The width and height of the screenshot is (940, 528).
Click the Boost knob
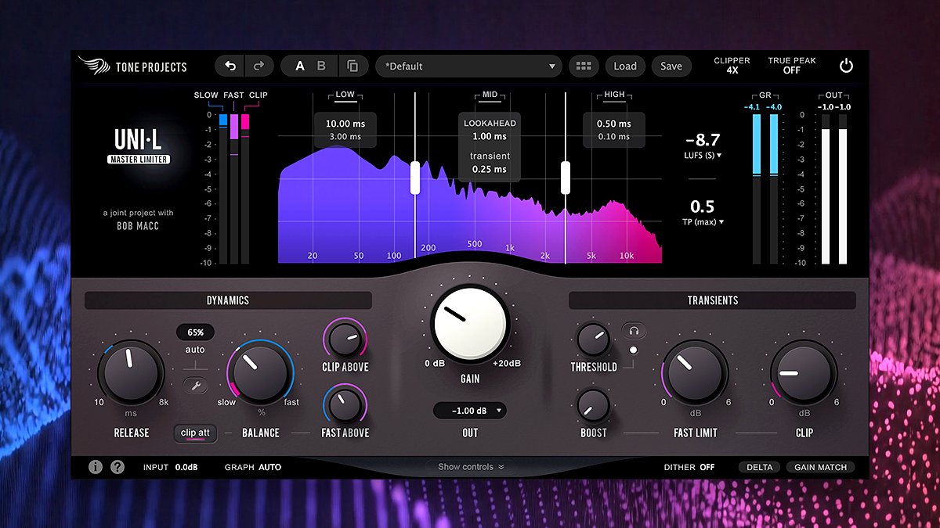(x=593, y=405)
